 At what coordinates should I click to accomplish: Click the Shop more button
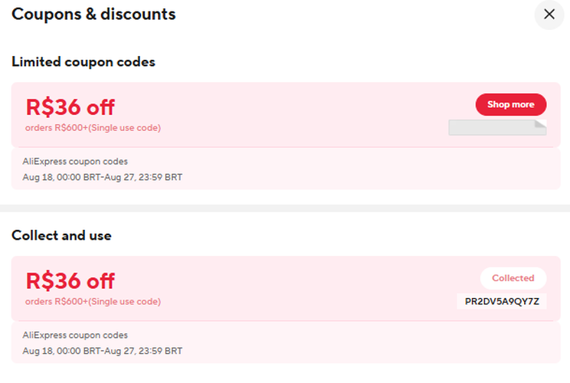510,104
